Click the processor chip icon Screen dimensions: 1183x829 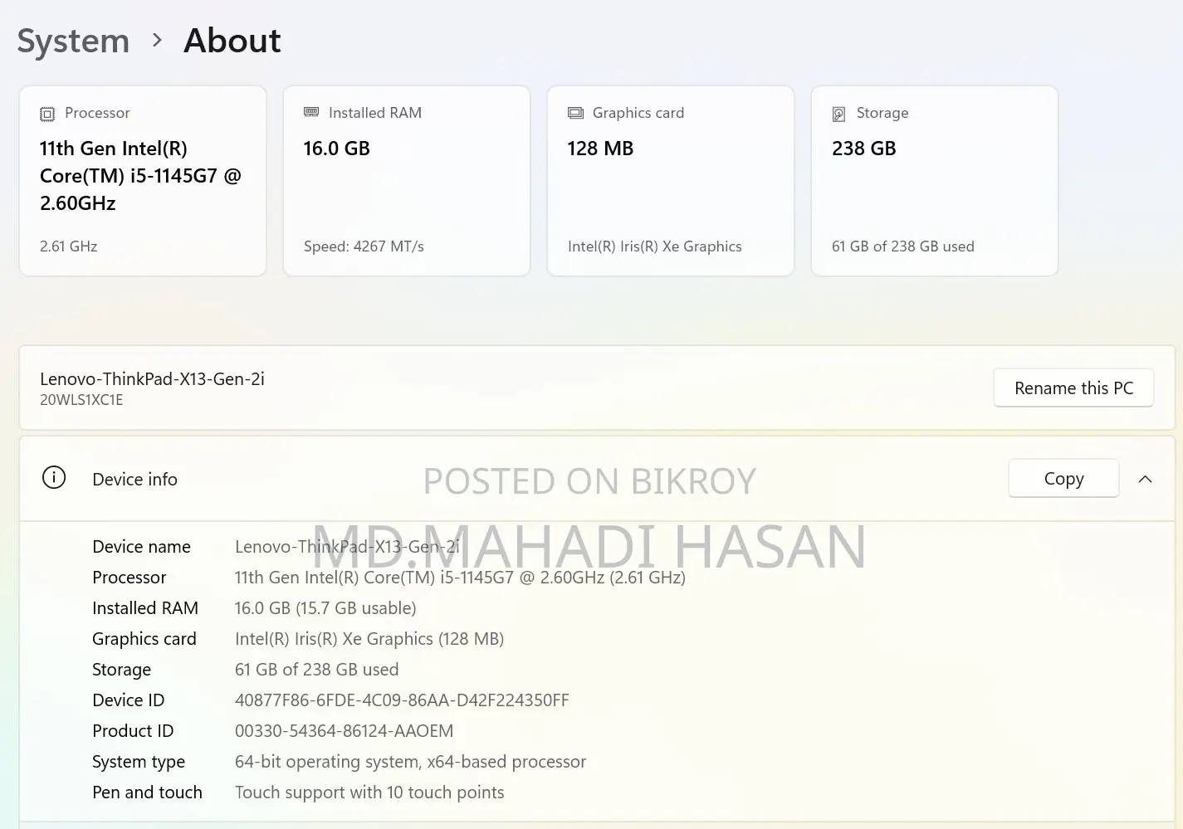(47, 114)
